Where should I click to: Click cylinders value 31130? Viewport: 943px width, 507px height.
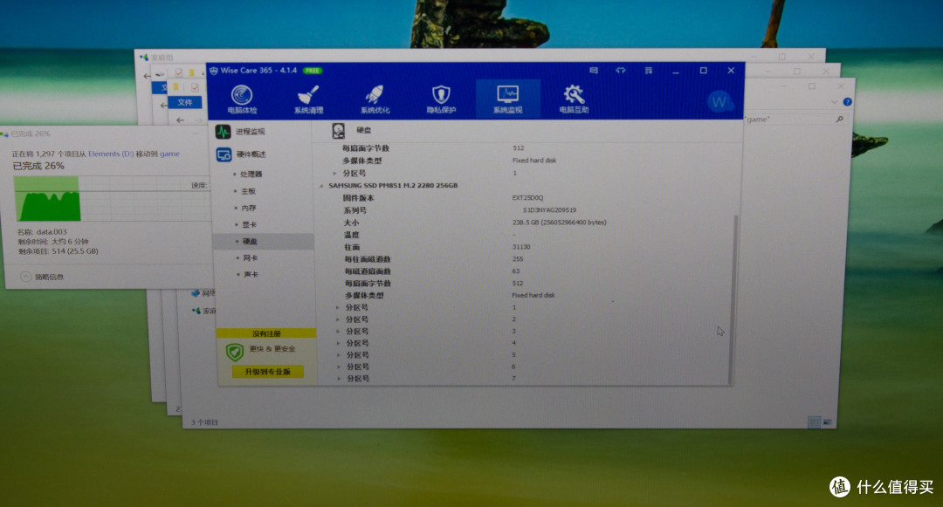pyautogui.click(x=520, y=247)
